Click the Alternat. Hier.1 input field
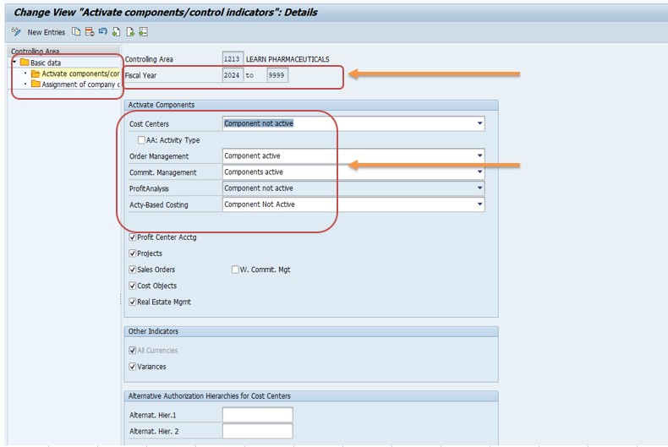The image size is (668, 447). pos(257,415)
